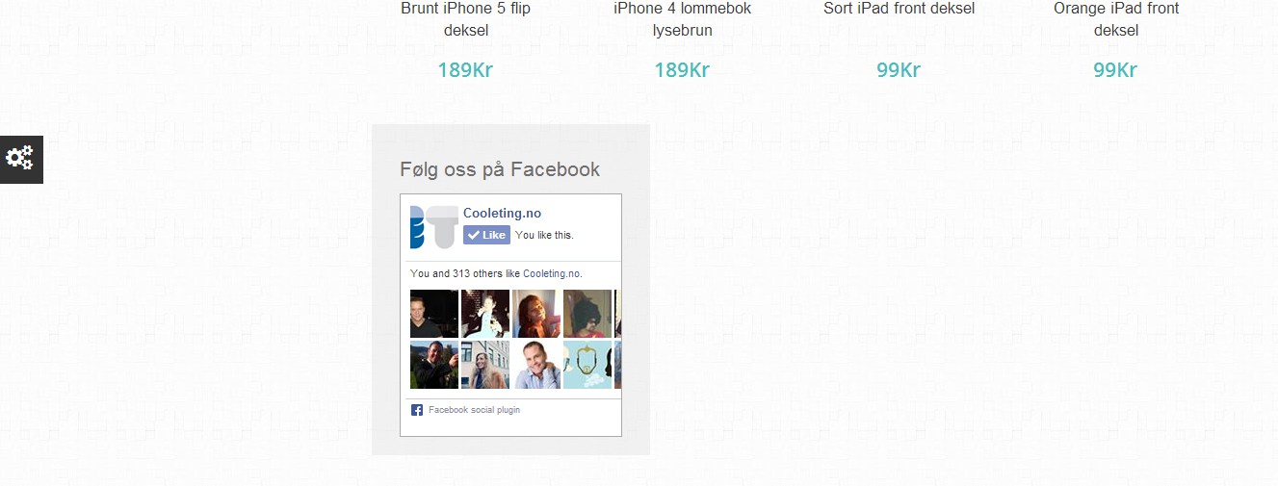Open the settings gears side panel
Image resolution: width=1278 pixels, height=486 pixels.
[x=21, y=159]
